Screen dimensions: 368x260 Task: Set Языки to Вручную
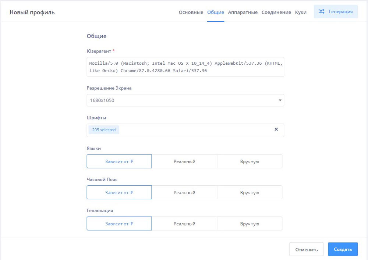pos(250,161)
